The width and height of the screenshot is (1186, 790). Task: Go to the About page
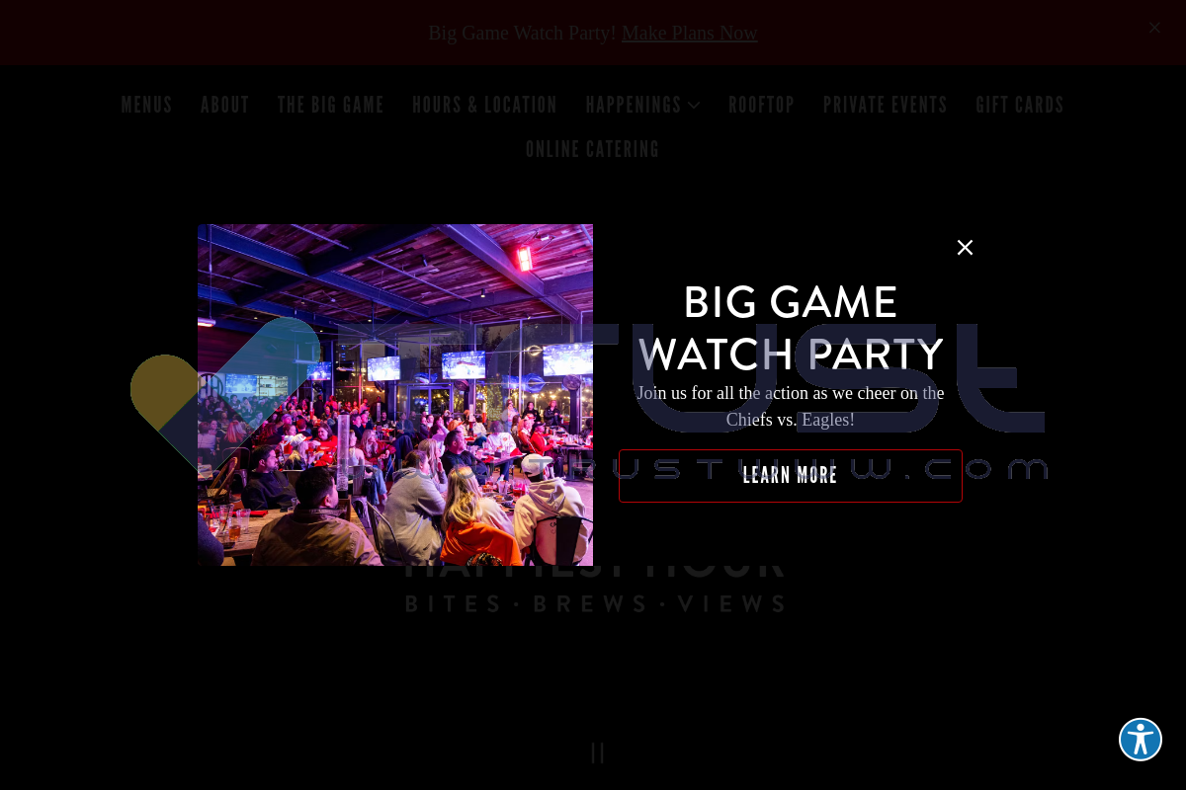click(225, 105)
